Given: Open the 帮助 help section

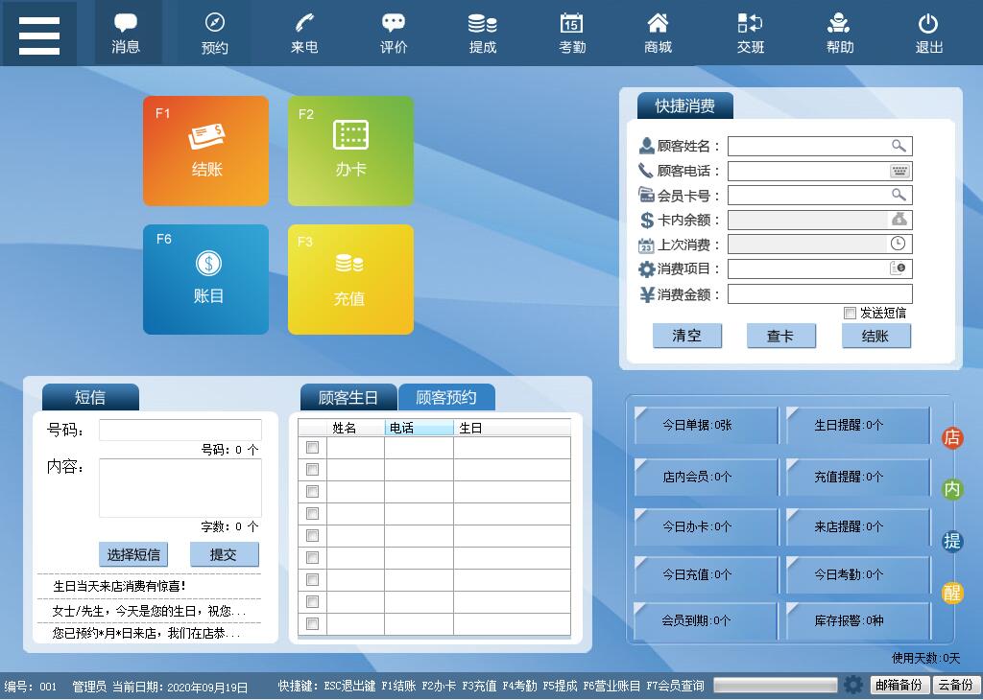Looking at the screenshot, I should coord(839,33).
